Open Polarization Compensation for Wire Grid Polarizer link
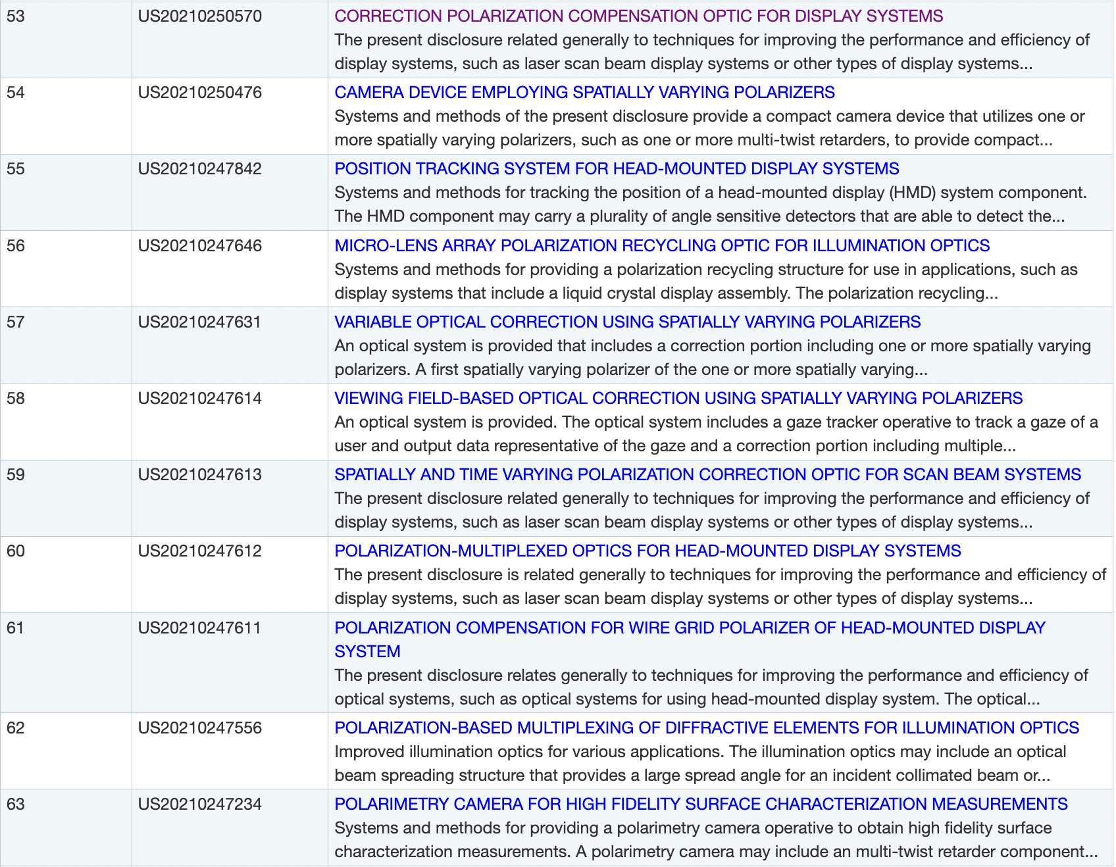The image size is (1116, 867). pos(690,639)
